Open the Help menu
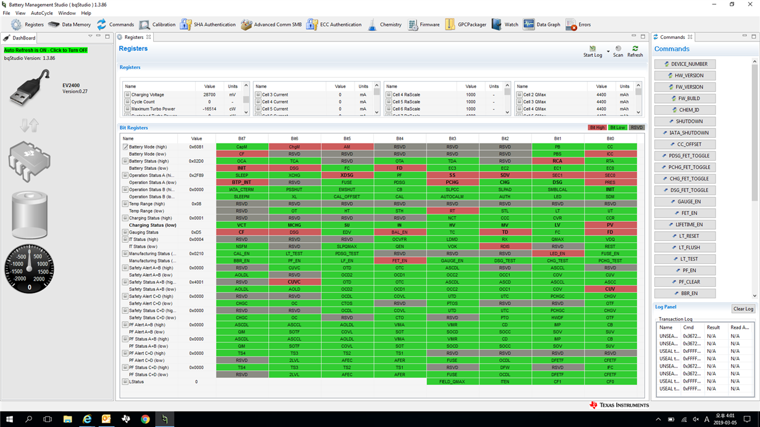The height and width of the screenshot is (427, 760). click(x=86, y=13)
